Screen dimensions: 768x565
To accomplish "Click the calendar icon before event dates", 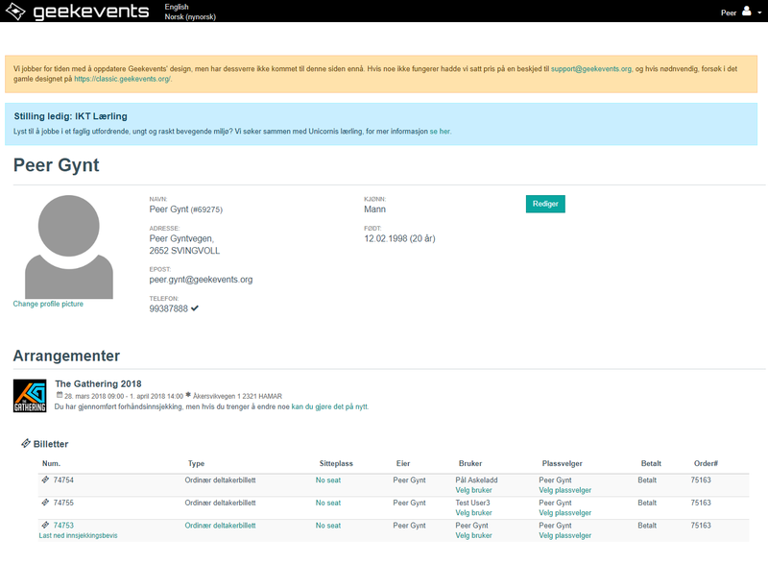I will click(60, 395).
